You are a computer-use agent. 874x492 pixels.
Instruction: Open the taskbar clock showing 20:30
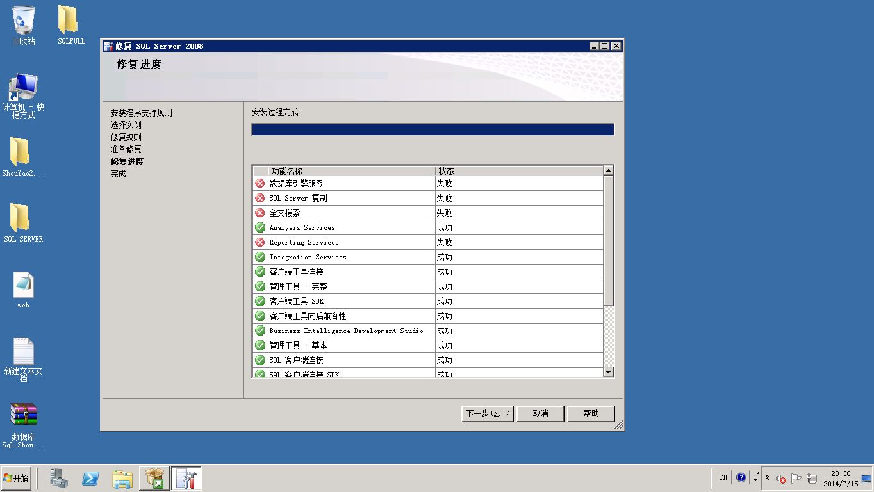click(x=841, y=479)
